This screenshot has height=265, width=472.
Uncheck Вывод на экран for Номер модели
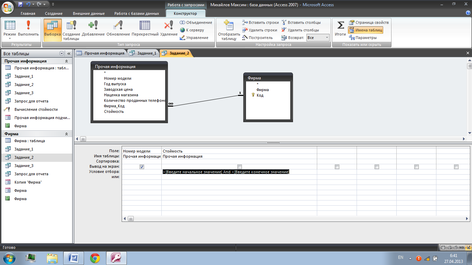142,167
